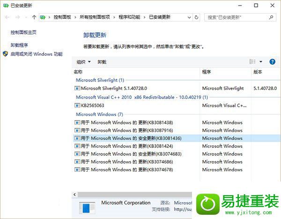Select the Microsoft Silverlight 5.1.40728.0 row
281x219 pixels.
(x=177, y=88)
